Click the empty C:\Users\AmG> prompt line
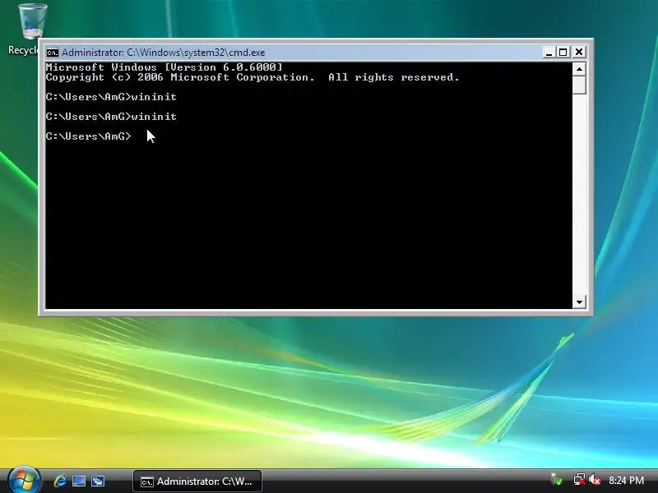This screenshot has width=658, height=493. (x=89, y=136)
